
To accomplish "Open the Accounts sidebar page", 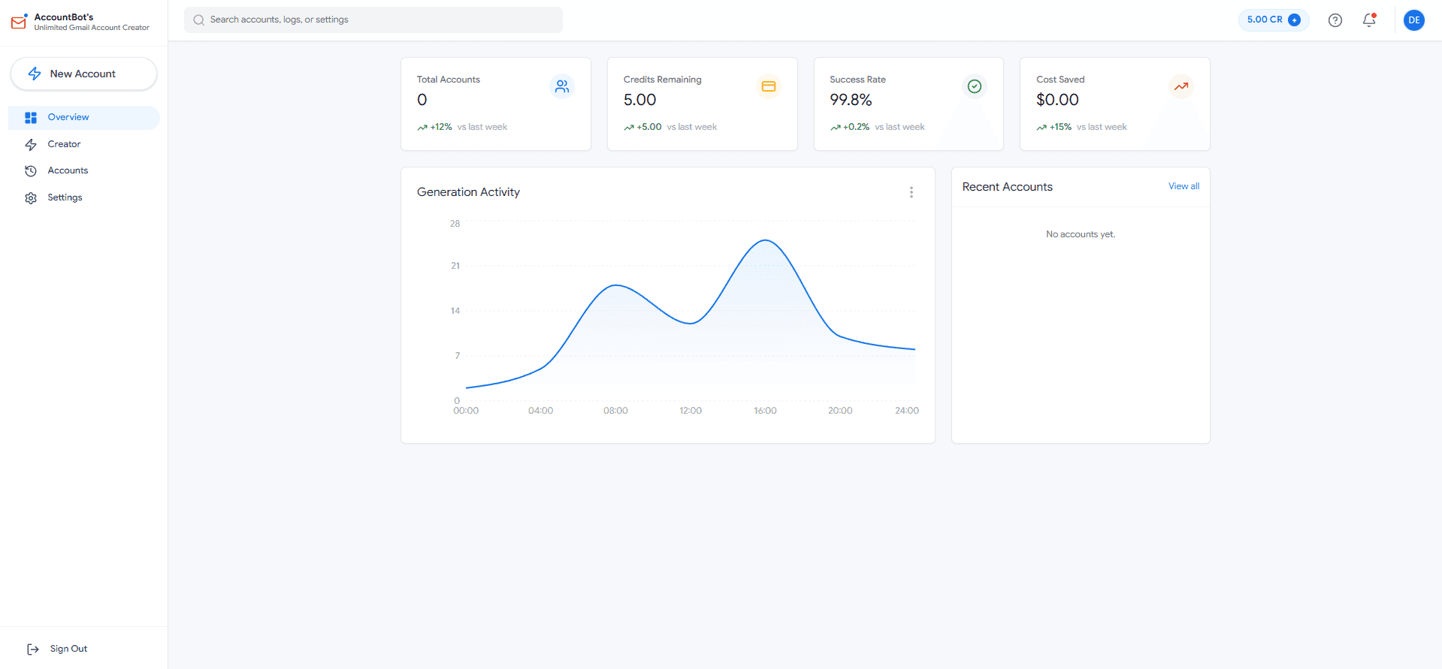I will pyautogui.click(x=68, y=170).
